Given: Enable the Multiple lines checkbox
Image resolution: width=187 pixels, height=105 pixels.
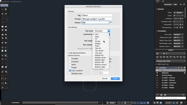Looking at the screenshot, I should [70, 73].
